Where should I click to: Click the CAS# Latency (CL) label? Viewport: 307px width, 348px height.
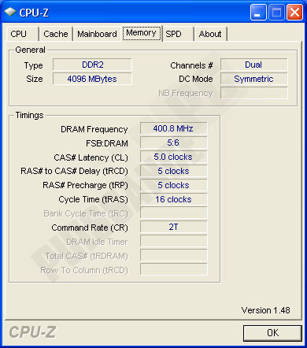91,157
